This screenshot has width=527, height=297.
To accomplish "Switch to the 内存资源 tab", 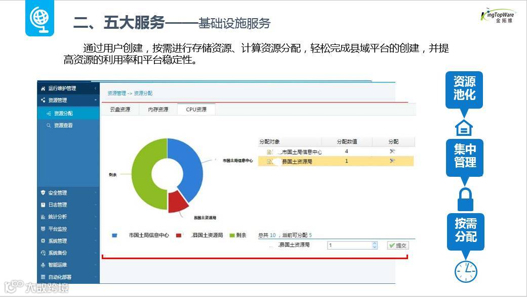I will (158, 109).
